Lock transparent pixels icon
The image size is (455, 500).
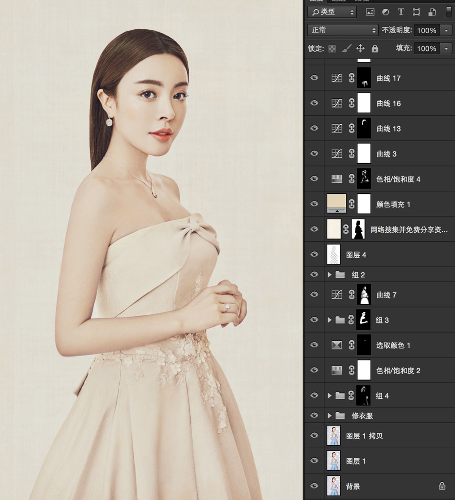pyautogui.click(x=332, y=48)
